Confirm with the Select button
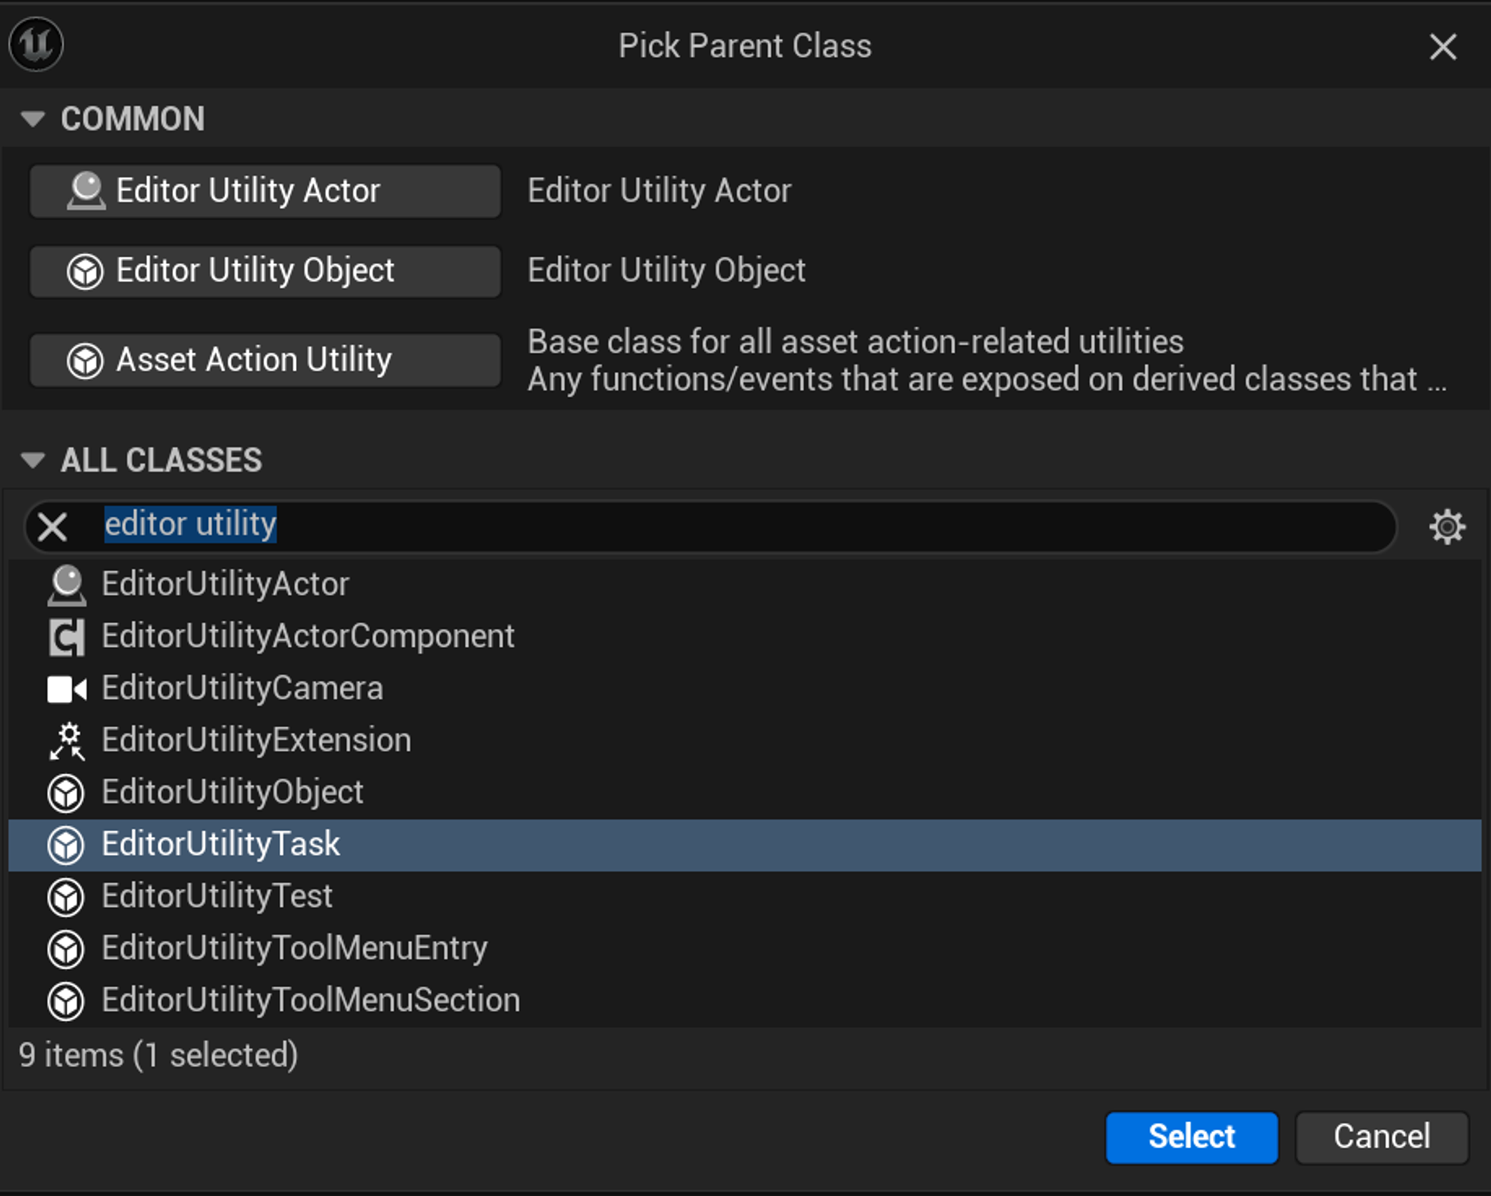Image resolution: width=1491 pixels, height=1196 pixels. [x=1191, y=1137]
